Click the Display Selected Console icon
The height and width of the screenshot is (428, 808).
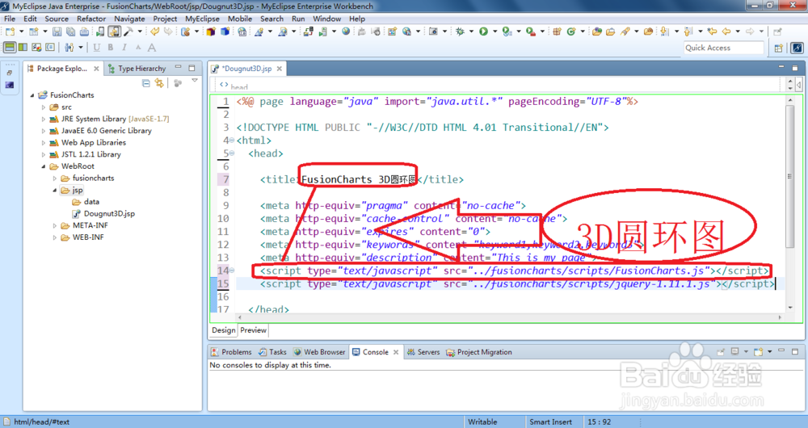click(x=734, y=352)
